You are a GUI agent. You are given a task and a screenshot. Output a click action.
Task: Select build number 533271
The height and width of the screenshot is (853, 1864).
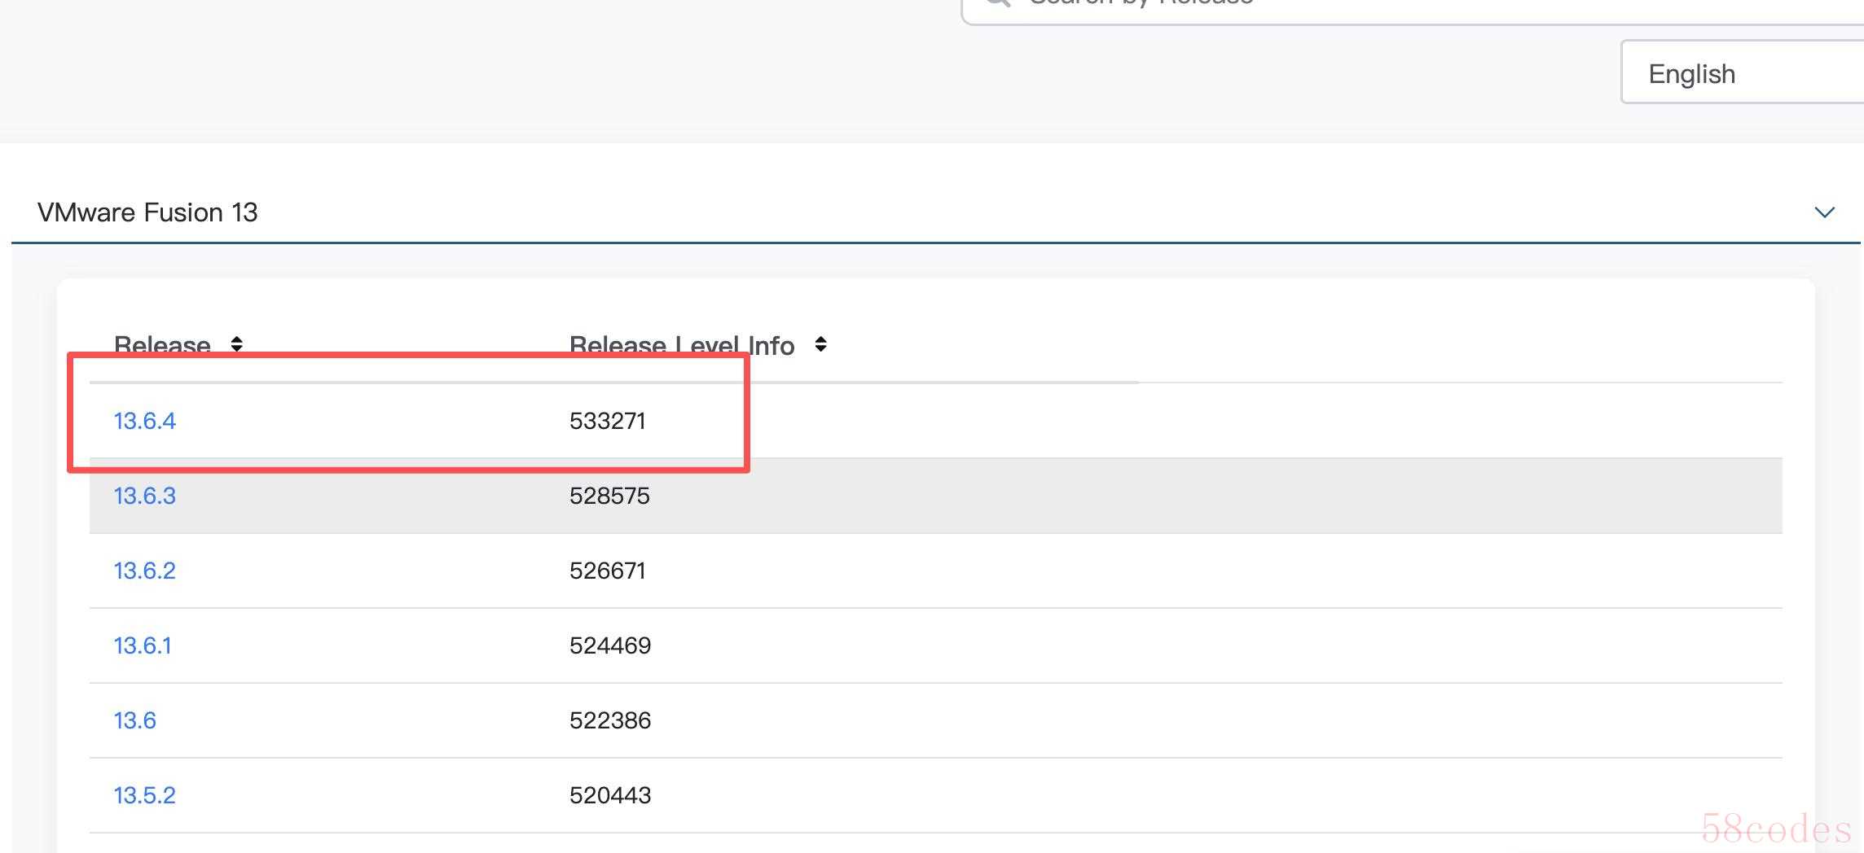pos(608,421)
